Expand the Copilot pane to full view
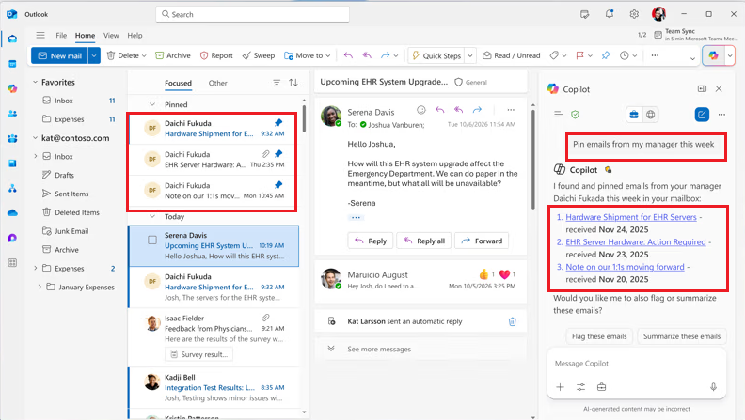The height and width of the screenshot is (420, 745). pyautogui.click(x=702, y=88)
